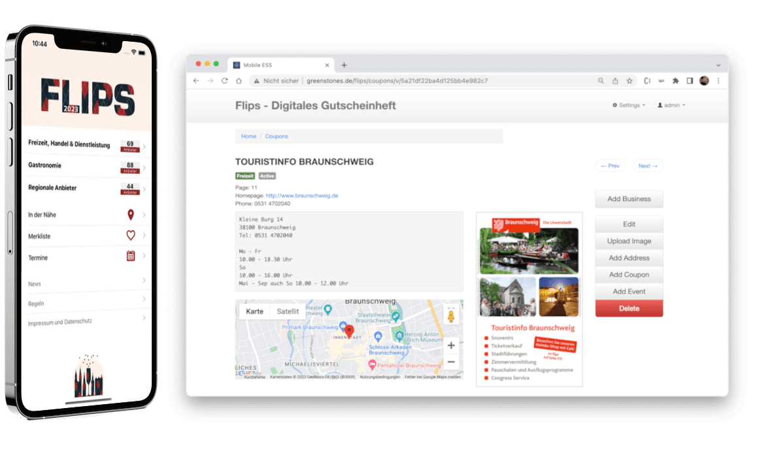Bookmark this page with the star icon
The image size is (776, 457).
click(630, 81)
